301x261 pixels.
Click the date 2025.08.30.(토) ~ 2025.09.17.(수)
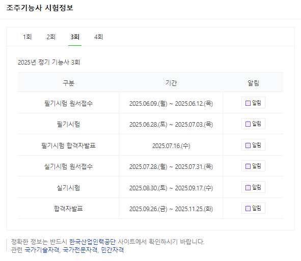click(x=171, y=188)
